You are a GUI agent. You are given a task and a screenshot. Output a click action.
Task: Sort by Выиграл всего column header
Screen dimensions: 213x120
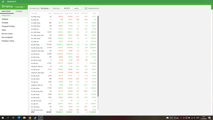coord(58,13)
